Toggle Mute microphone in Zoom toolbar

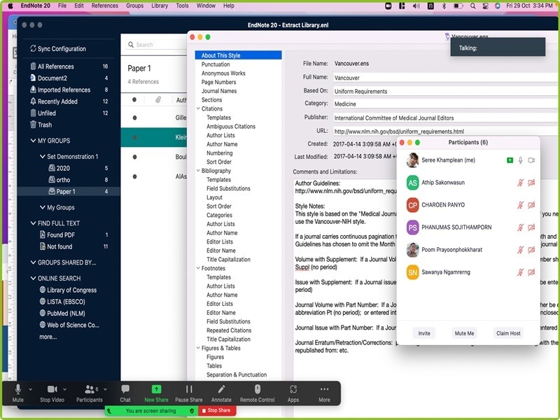[18, 390]
